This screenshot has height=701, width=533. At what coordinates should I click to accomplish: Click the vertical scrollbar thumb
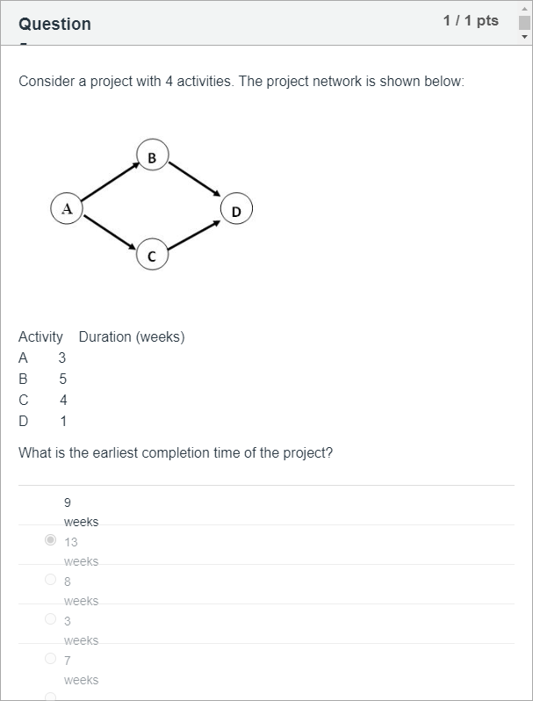pyautogui.click(x=524, y=22)
